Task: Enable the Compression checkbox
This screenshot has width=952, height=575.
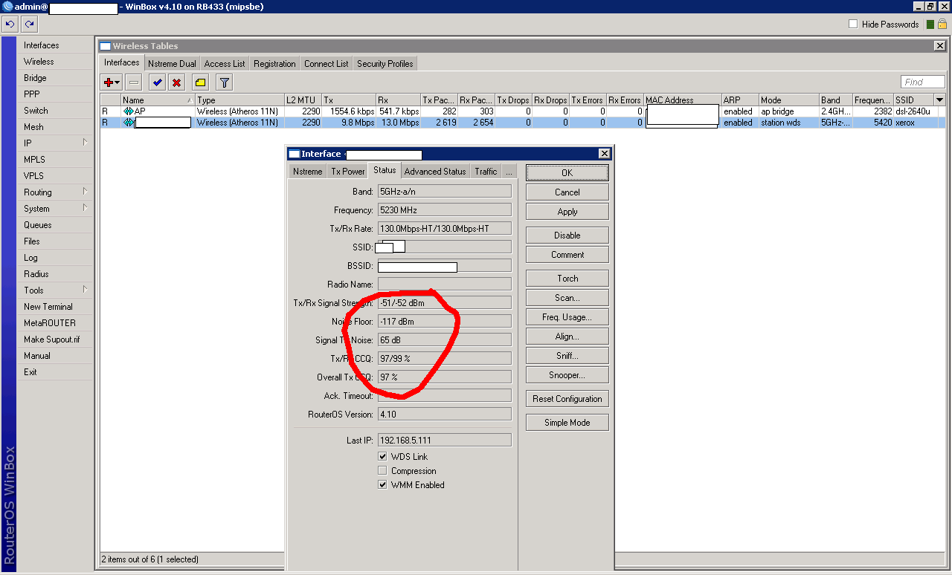Action: [x=383, y=471]
